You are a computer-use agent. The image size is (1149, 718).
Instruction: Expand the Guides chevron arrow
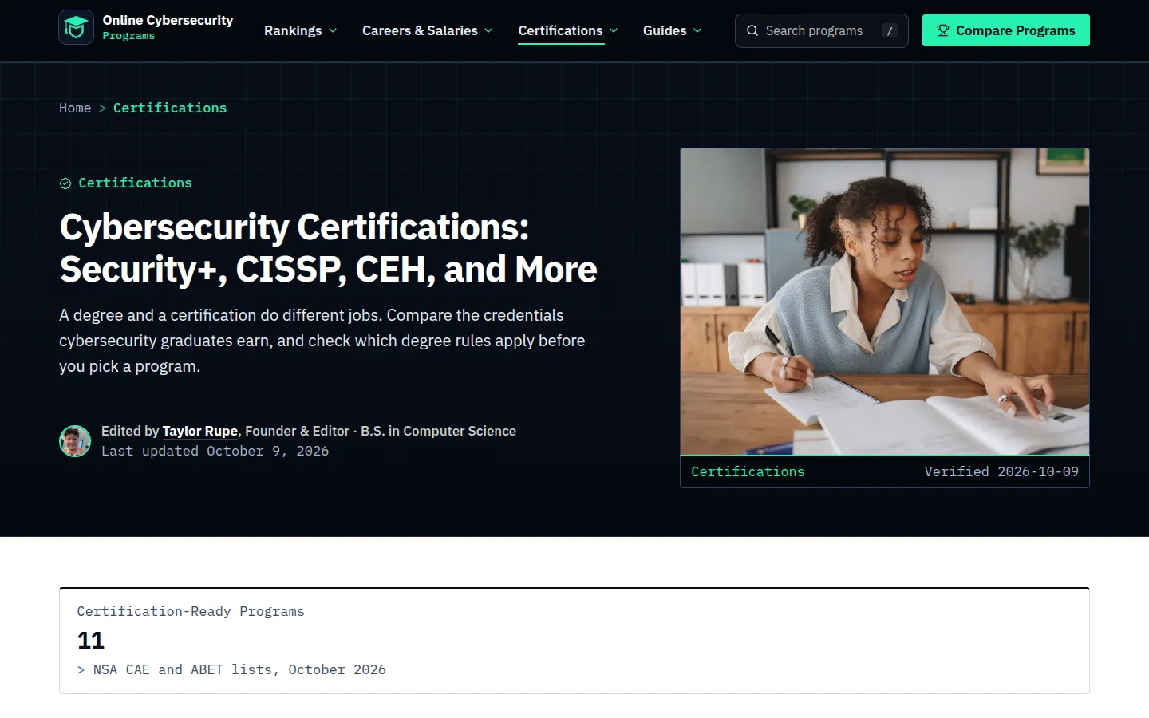coord(697,30)
